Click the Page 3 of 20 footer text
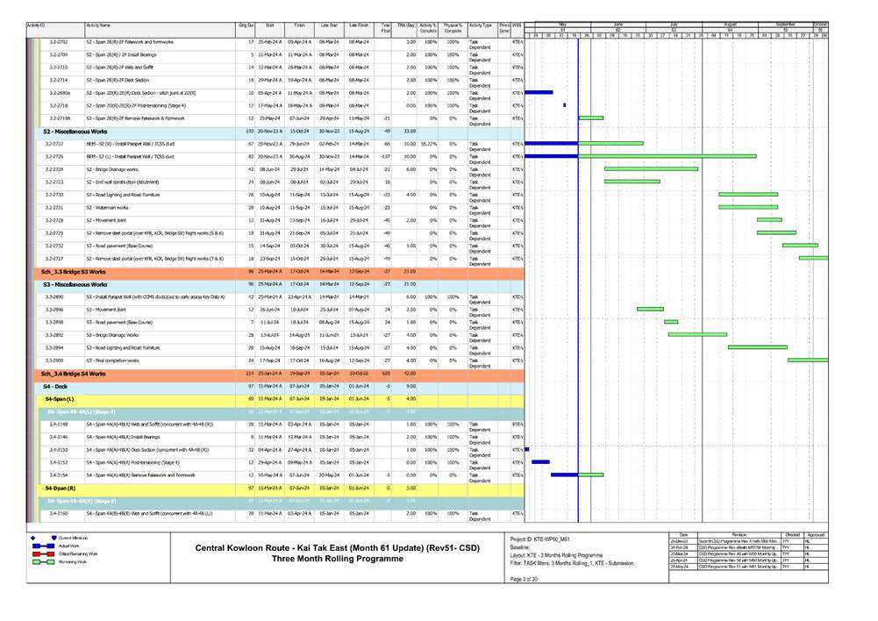Screen dimensions: 878x621 (525, 591)
